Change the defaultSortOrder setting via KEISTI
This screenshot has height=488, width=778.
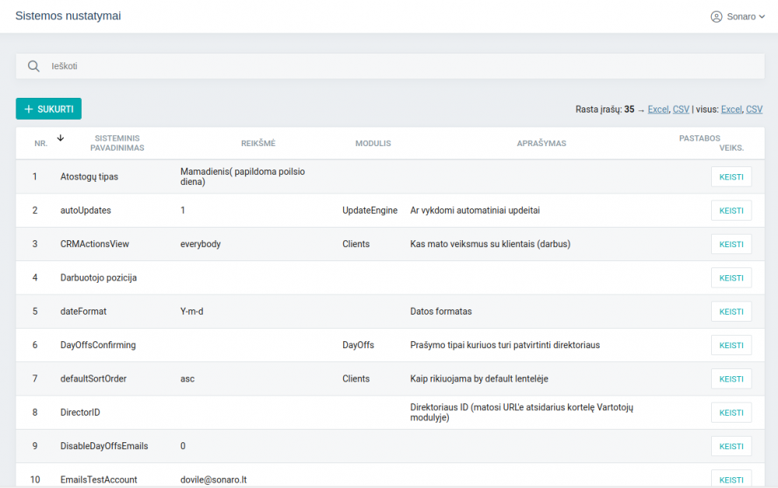[731, 379]
